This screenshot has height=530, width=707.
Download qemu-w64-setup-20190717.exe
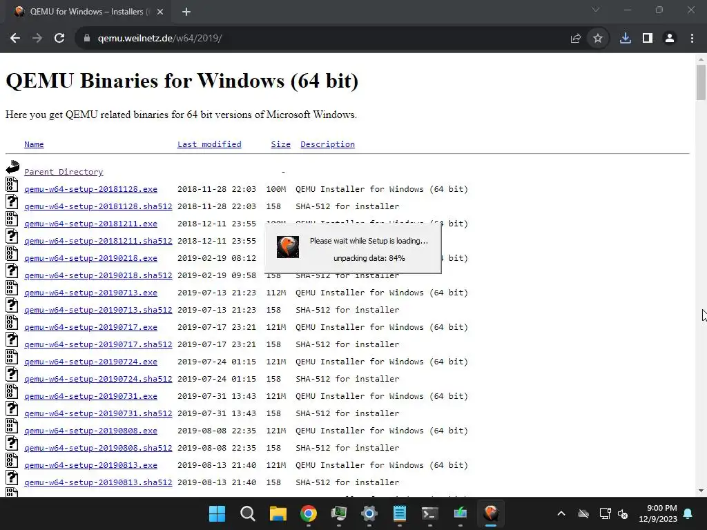[90, 326]
